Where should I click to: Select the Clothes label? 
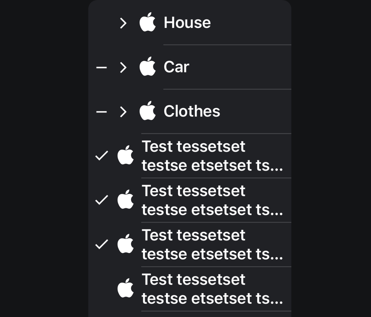pyautogui.click(x=192, y=111)
